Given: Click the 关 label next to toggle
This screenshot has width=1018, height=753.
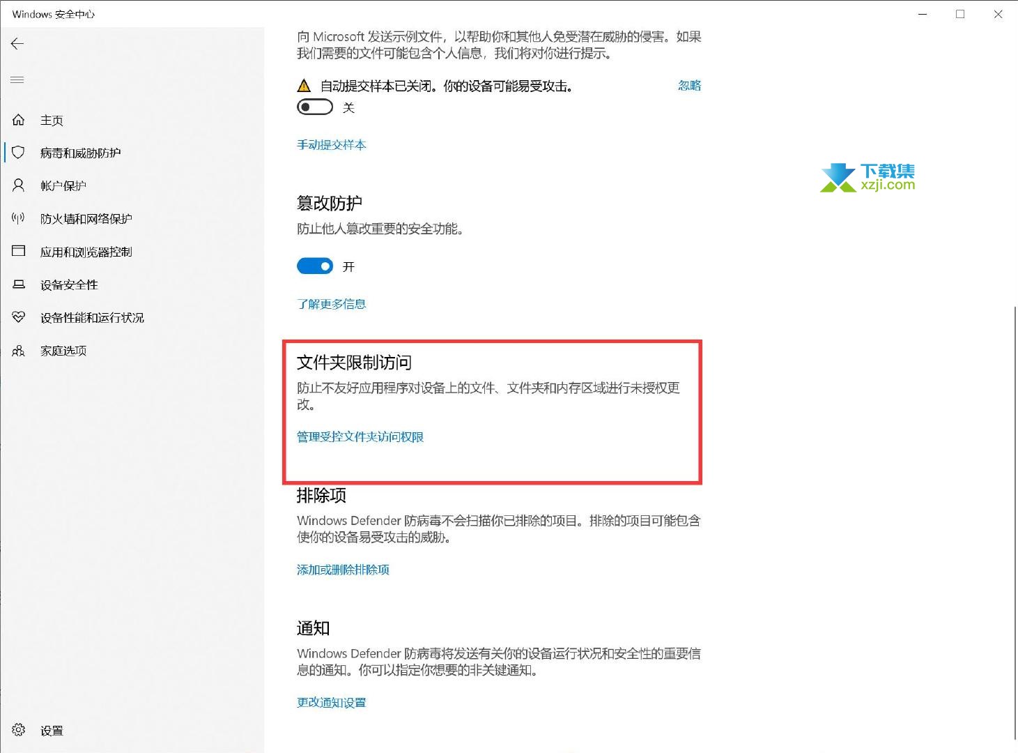Looking at the screenshot, I should pyautogui.click(x=348, y=107).
